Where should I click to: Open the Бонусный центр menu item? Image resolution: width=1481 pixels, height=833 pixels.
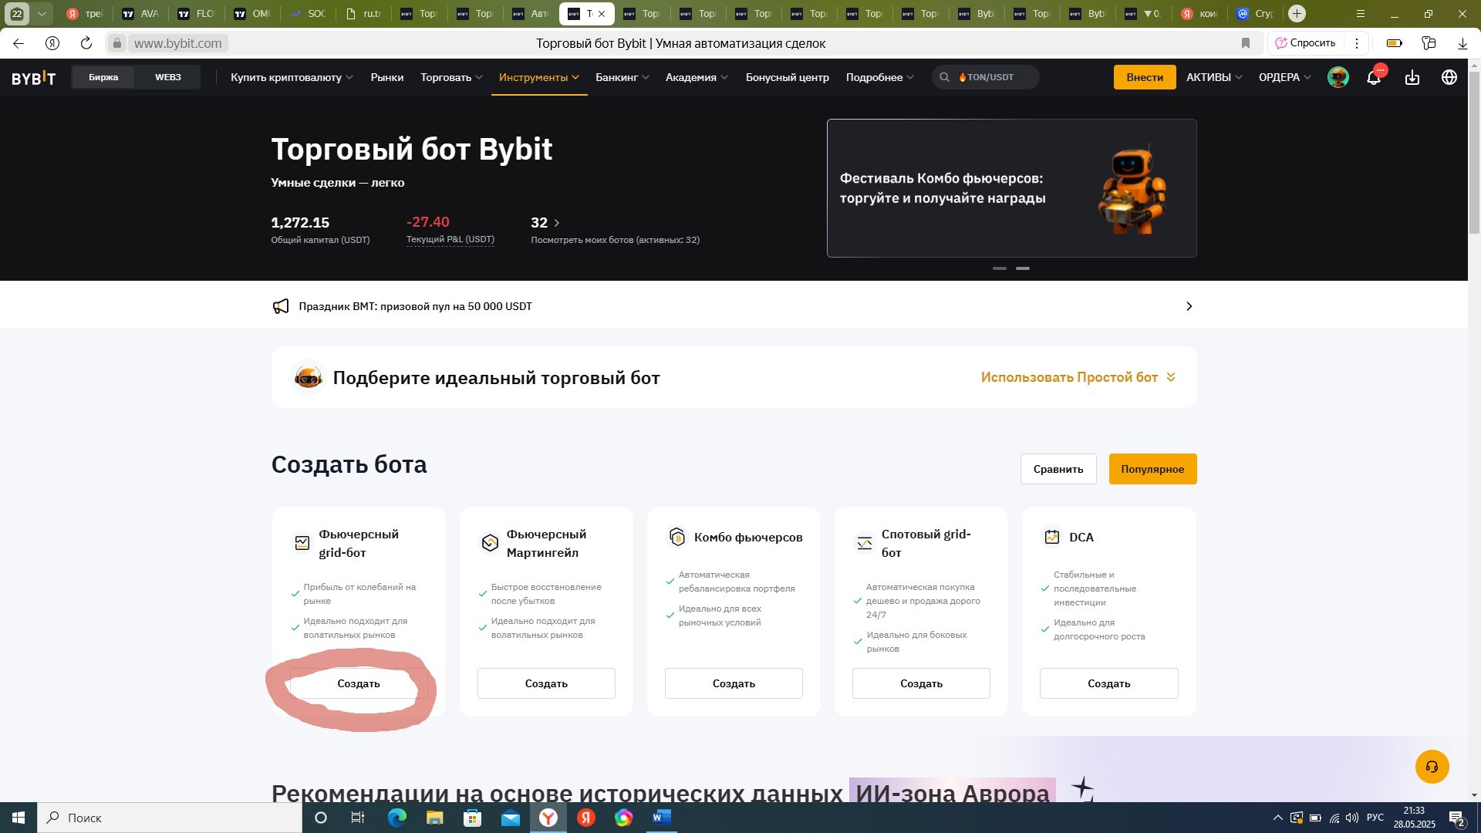tap(787, 77)
